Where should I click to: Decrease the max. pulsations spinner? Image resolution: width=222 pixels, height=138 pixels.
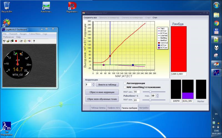tap(157, 97)
